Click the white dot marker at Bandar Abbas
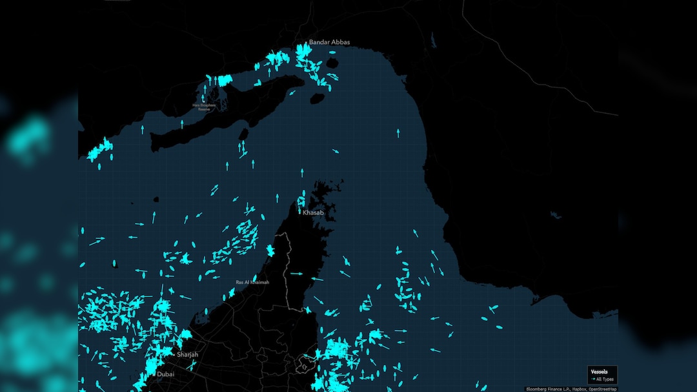This screenshot has height=392, width=697. [306, 43]
